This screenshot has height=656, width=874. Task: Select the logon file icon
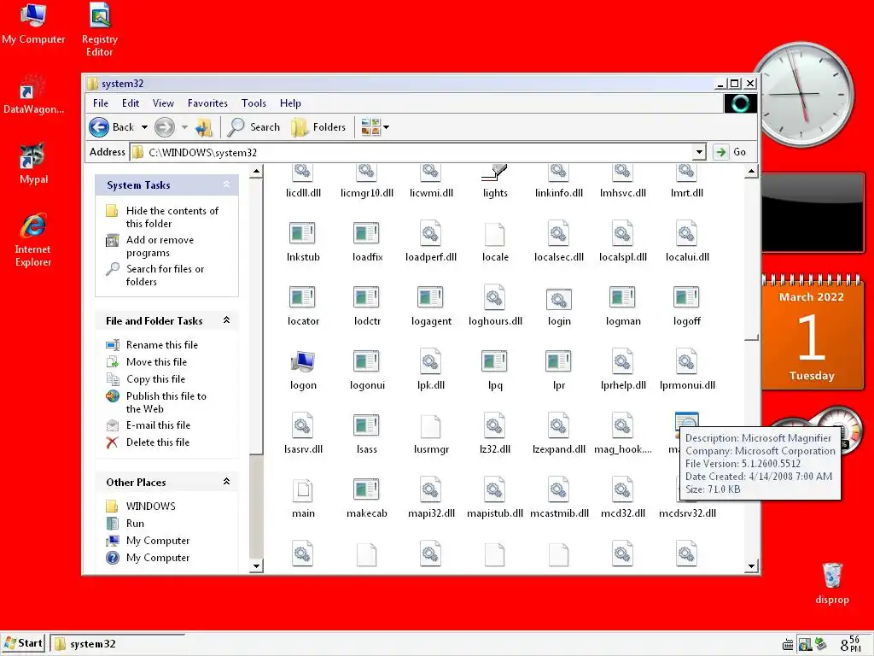[x=303, y=371]
